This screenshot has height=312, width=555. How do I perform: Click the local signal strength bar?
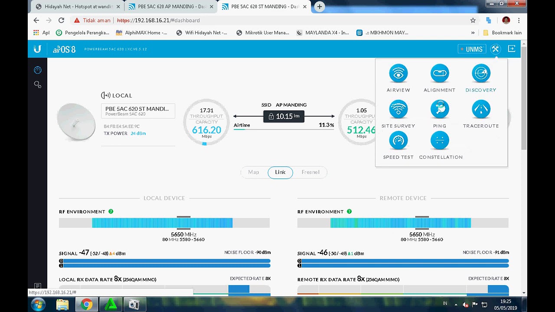[165, 263]
